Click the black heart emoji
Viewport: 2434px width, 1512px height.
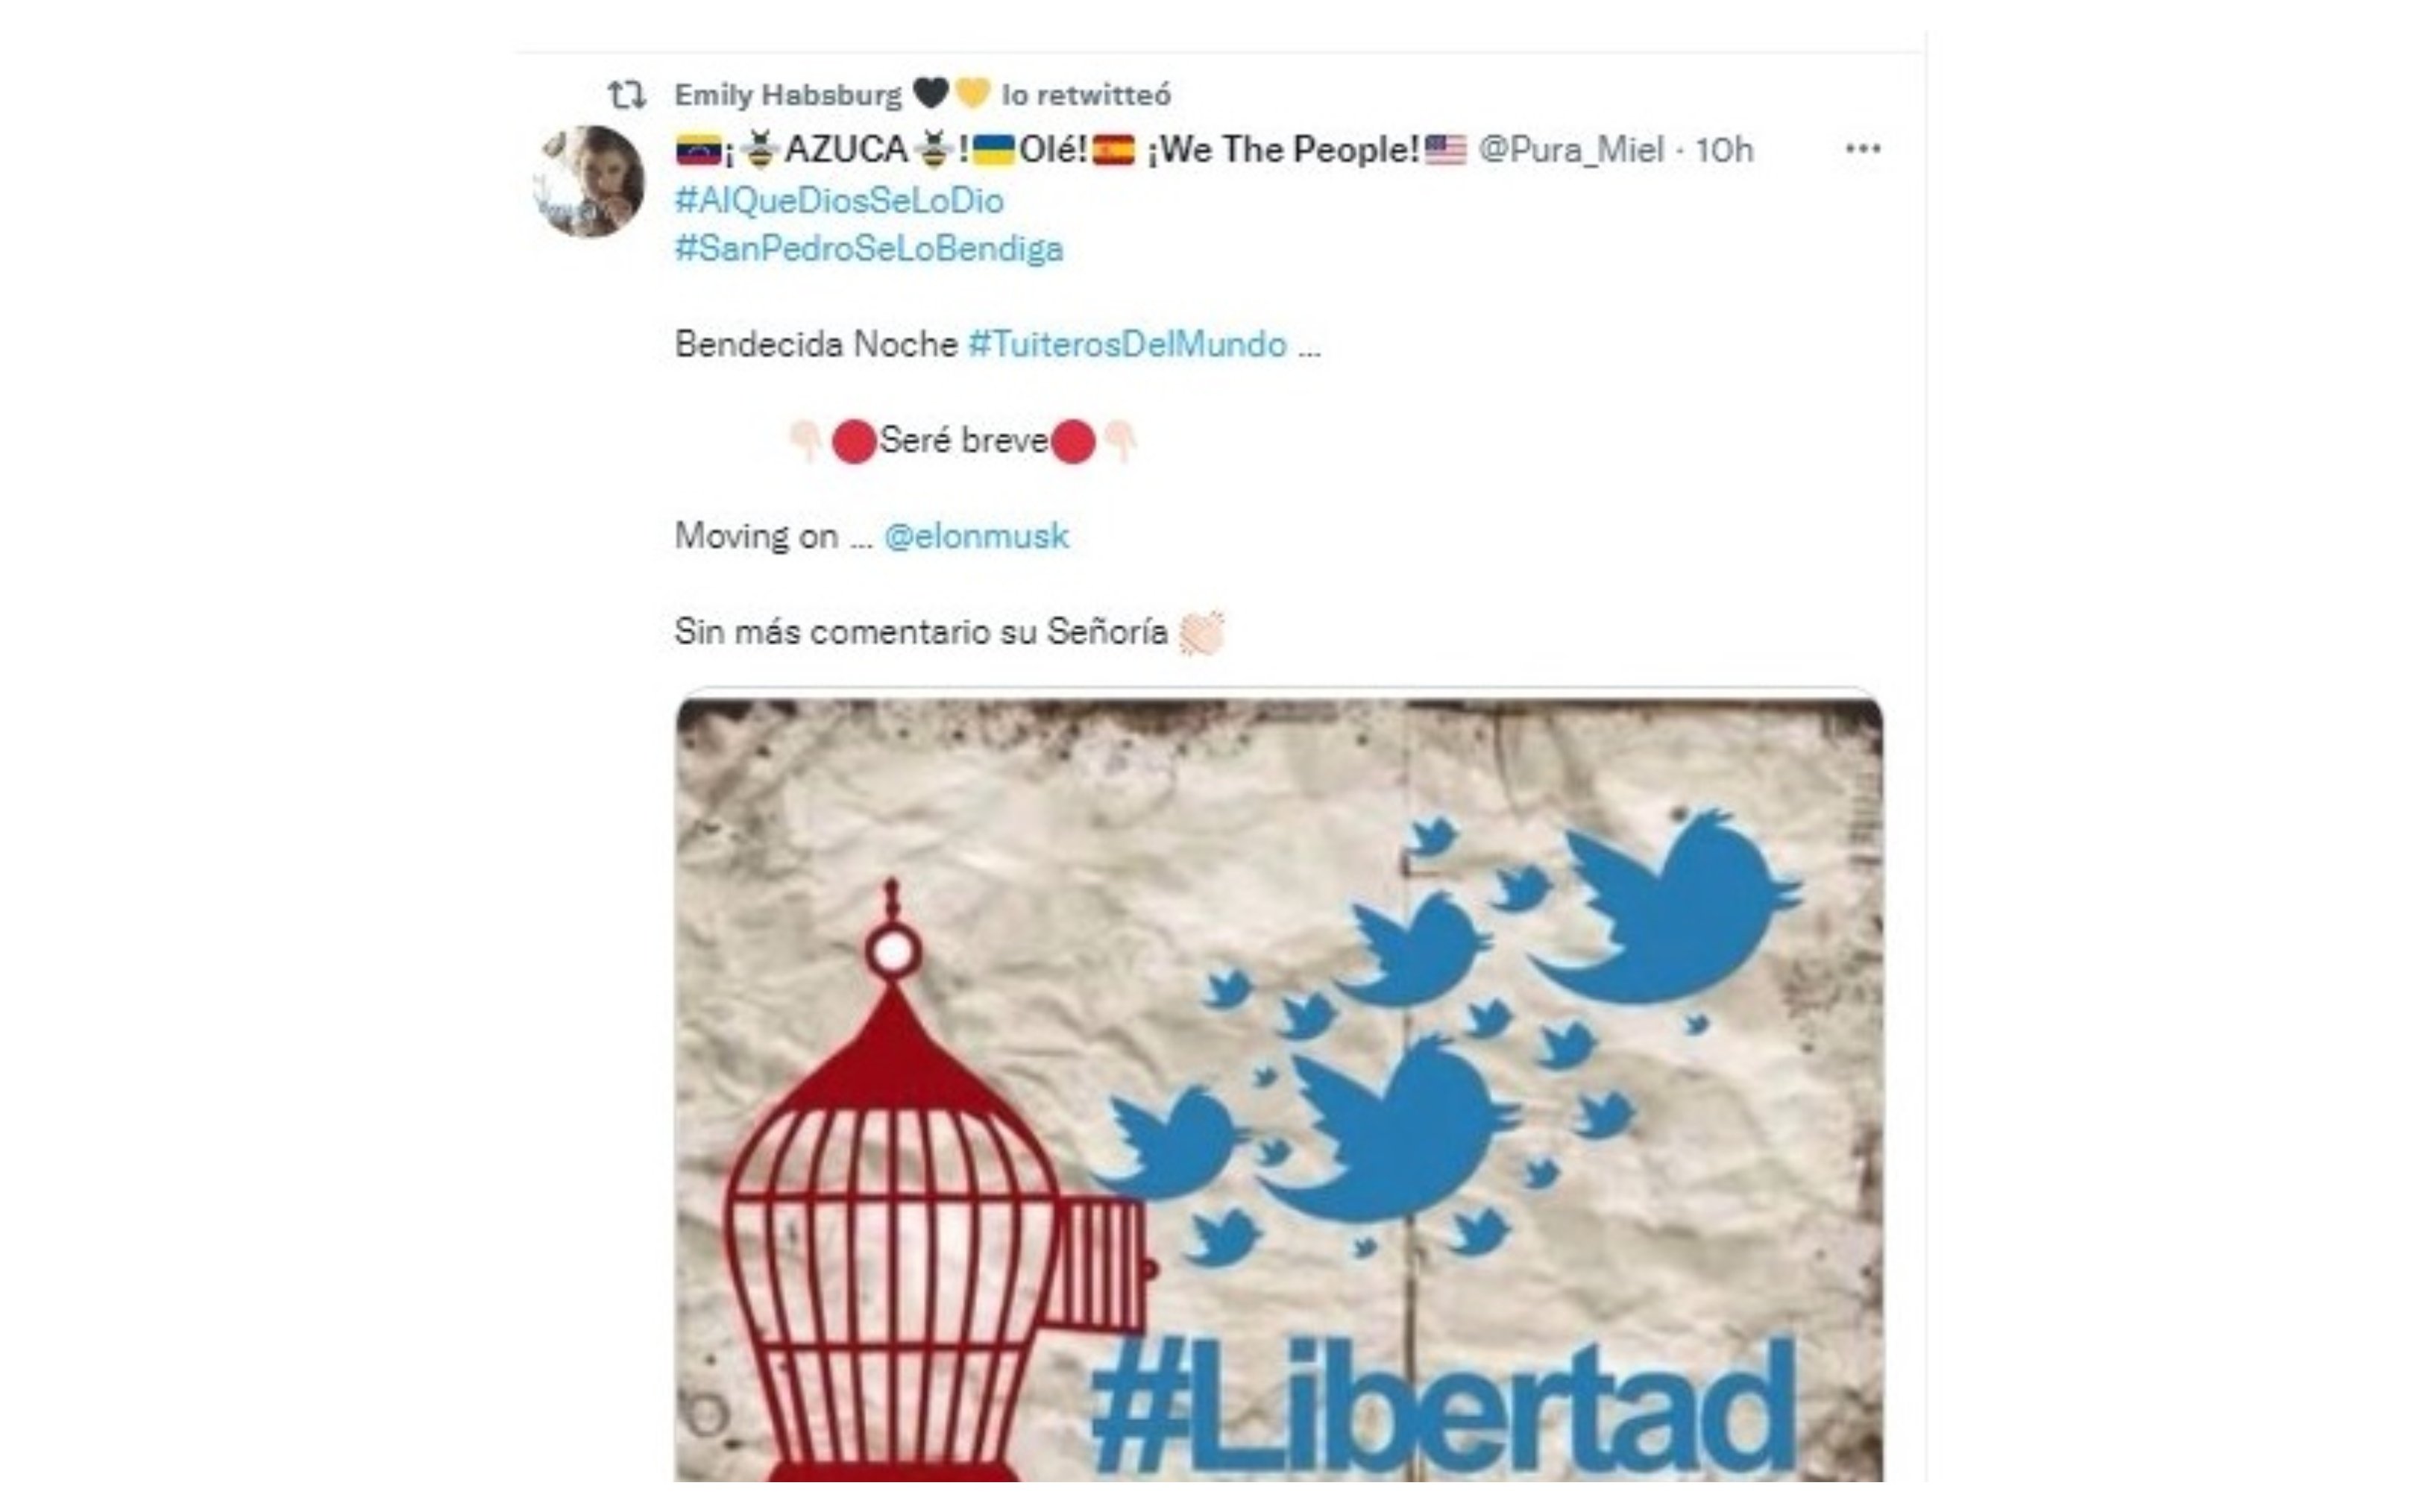coord(930,94)
